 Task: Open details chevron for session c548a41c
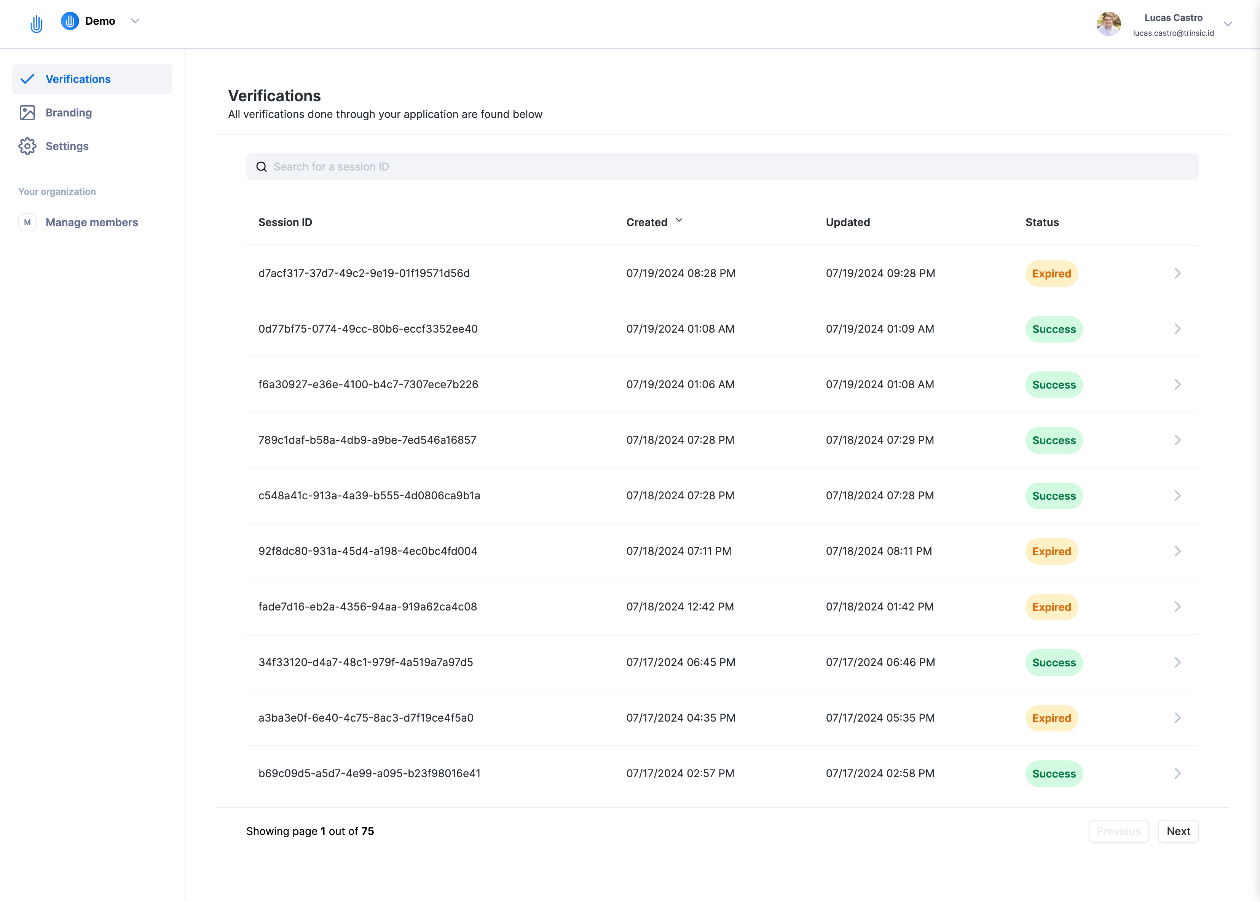[1177, 496]
